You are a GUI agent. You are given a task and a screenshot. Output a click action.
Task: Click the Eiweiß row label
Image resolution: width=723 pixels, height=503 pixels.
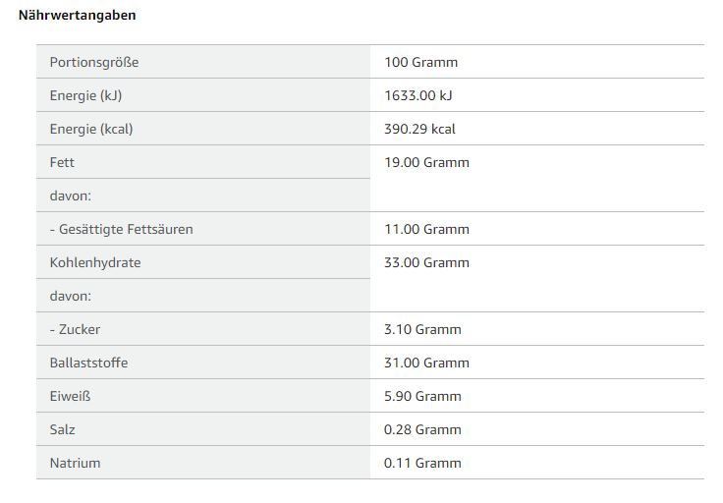click(x=70, y=396)
